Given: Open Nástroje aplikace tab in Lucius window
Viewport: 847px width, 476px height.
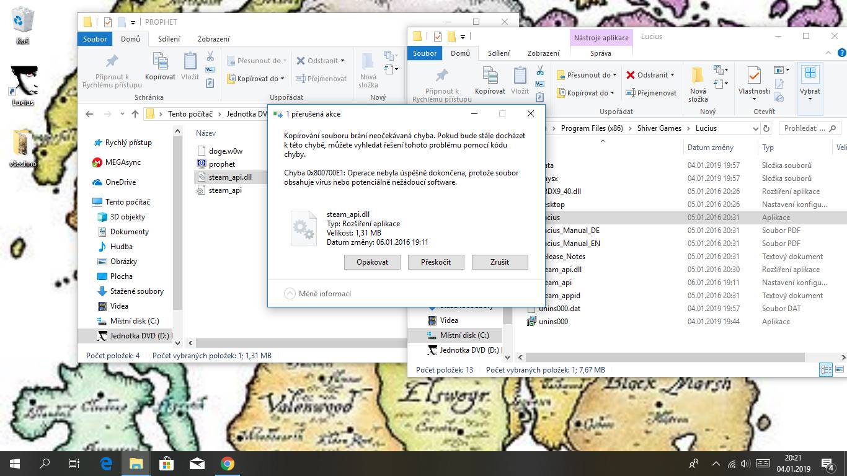Looking at the screenshot, I should [601, 38].
